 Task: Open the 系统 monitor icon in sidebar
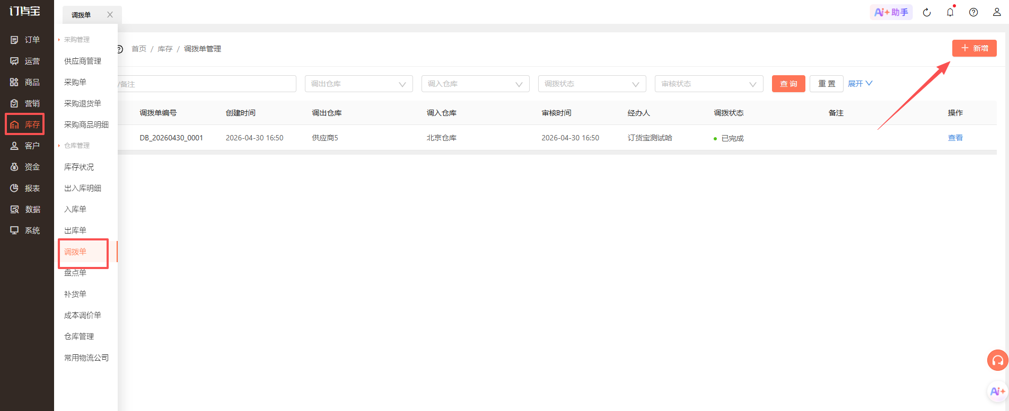[x=14, y=230]
